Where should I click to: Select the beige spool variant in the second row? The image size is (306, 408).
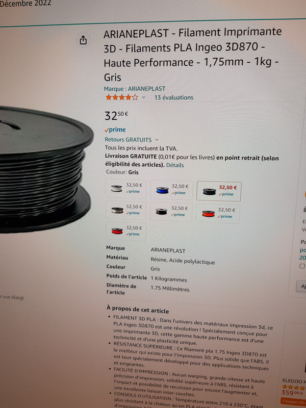point(126,210)
